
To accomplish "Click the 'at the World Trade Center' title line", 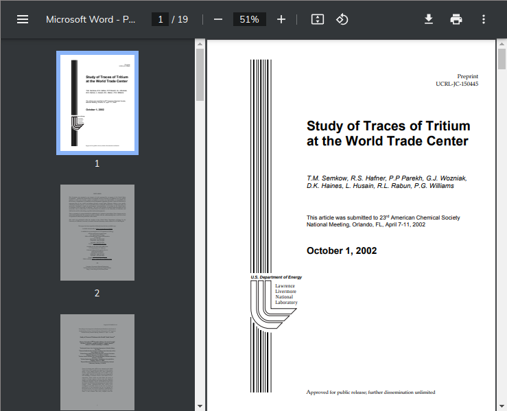I will [388, 141].
